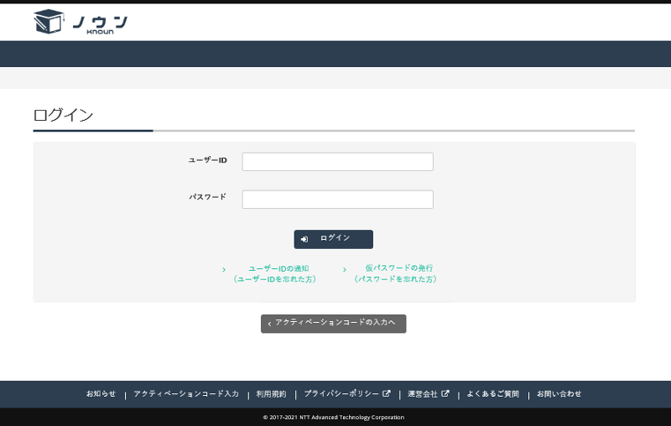The width and height of the screenshot is (671, 426).
Task: Open お問い合わせ in the footer
Action: [559, 394]
